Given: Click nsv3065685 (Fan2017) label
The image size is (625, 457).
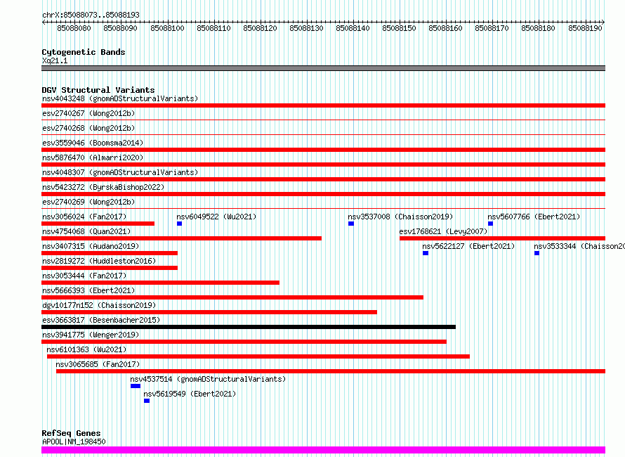Looking at the screenshot, I should 98,364.
